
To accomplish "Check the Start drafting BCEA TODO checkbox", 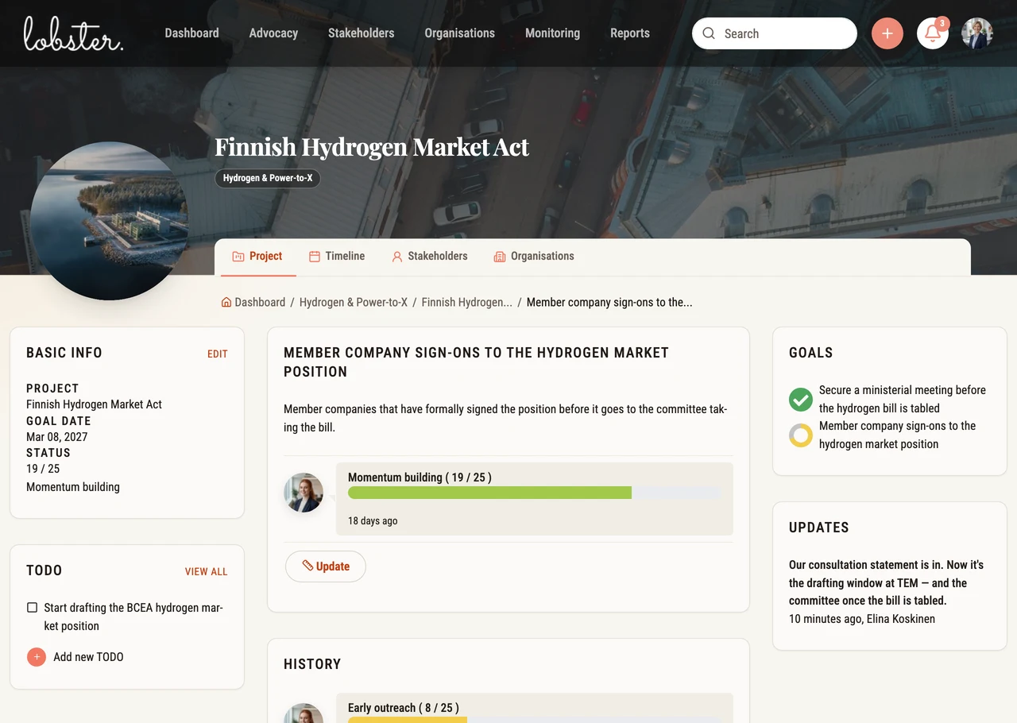I will tap(32, 608).
